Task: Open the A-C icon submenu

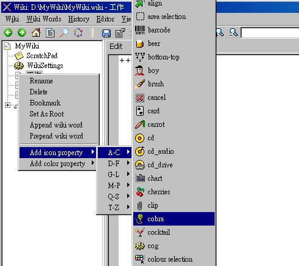Action: click(114, 153)
